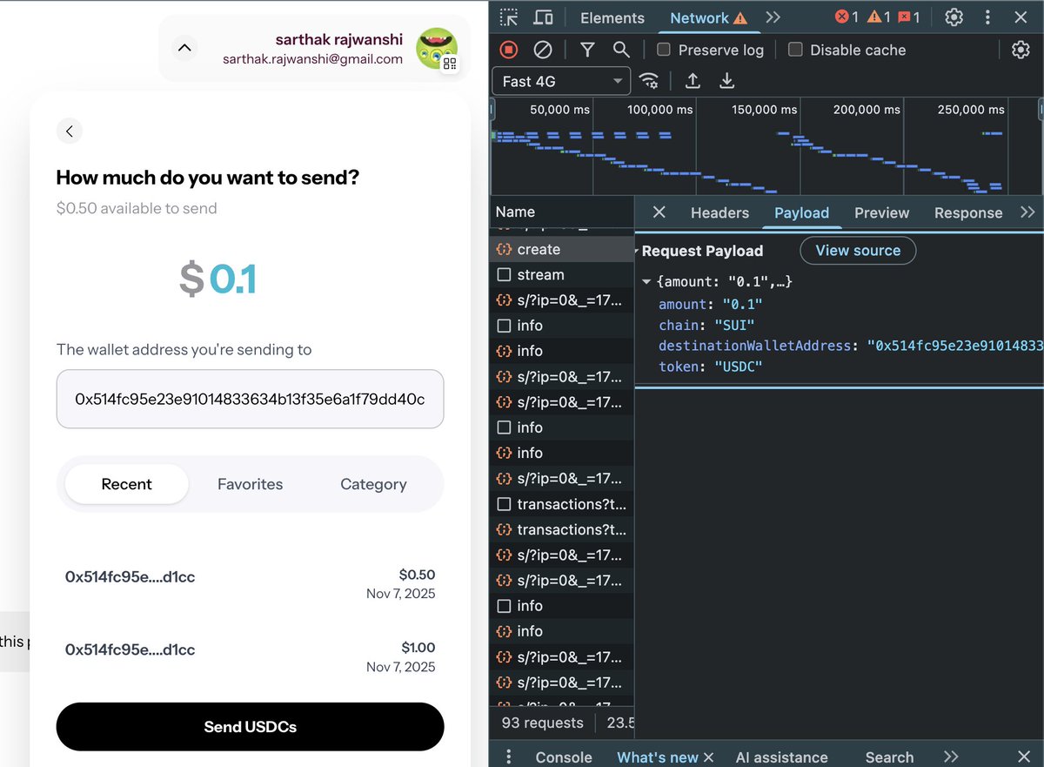Toggle the network filter funnel icon
Screen dimensions: 1044x767
(x=588, y=50)
